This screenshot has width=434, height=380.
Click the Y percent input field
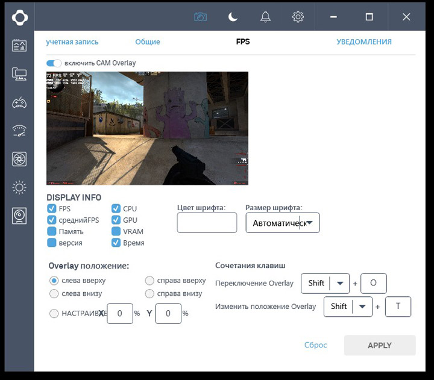pyautogui.click(x=168, y=313)
